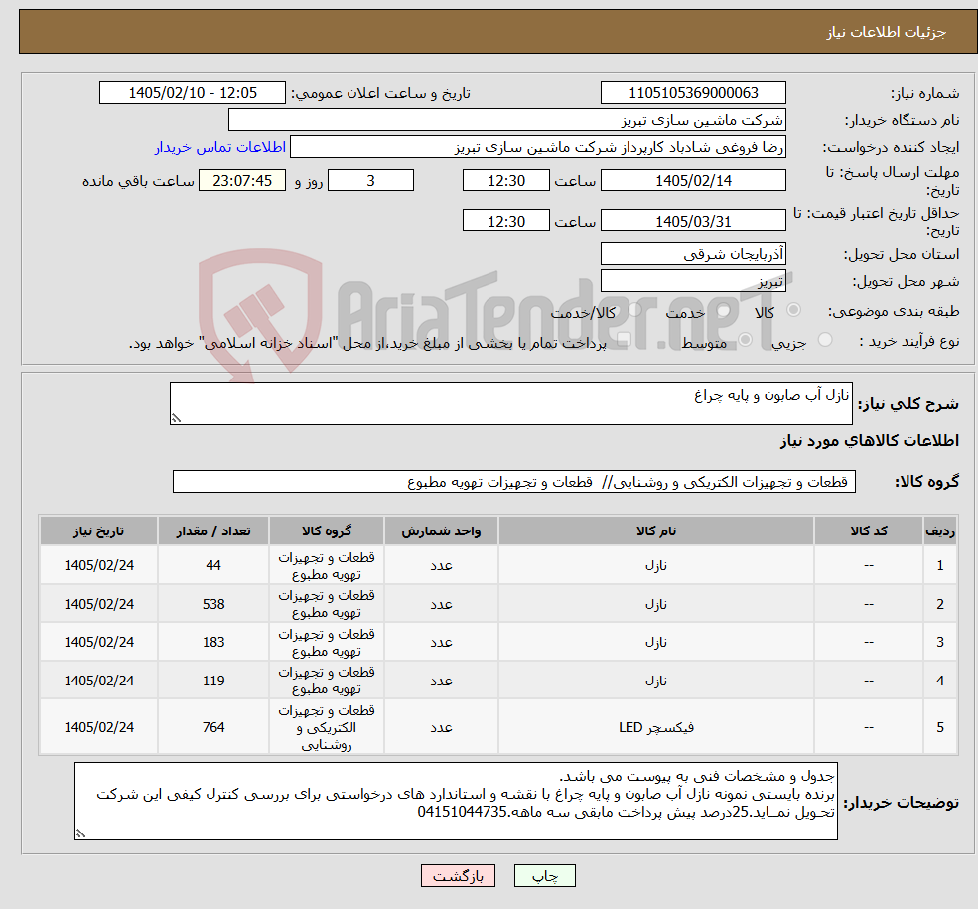This screenshot has height=909, width=978.
Task: Click quantity 119 in row 4
Action: (213, 681)
